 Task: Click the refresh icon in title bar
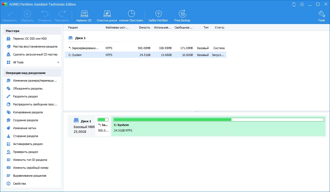294,4
